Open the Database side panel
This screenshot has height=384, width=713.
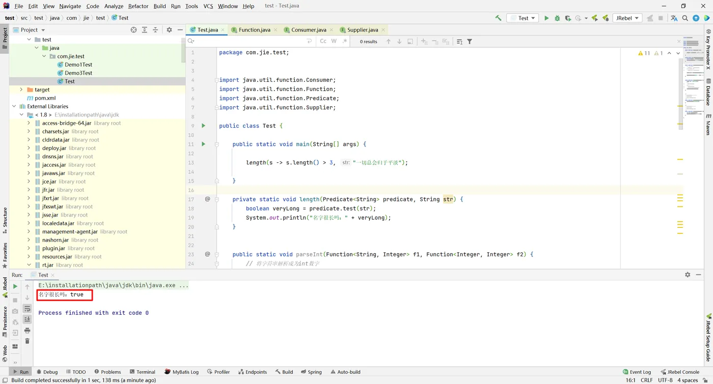[708, 92]
